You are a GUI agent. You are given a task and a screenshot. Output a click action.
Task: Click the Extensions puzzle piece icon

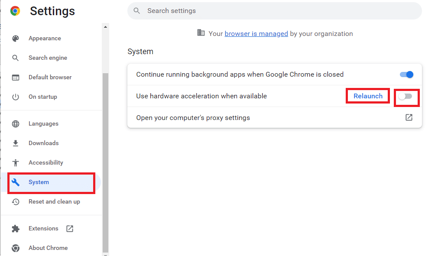[x=16, y=229]
